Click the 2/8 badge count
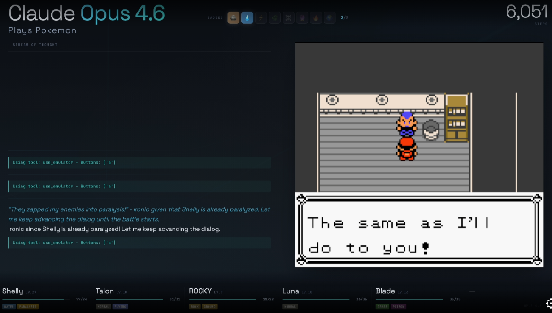 coord(344,18)
